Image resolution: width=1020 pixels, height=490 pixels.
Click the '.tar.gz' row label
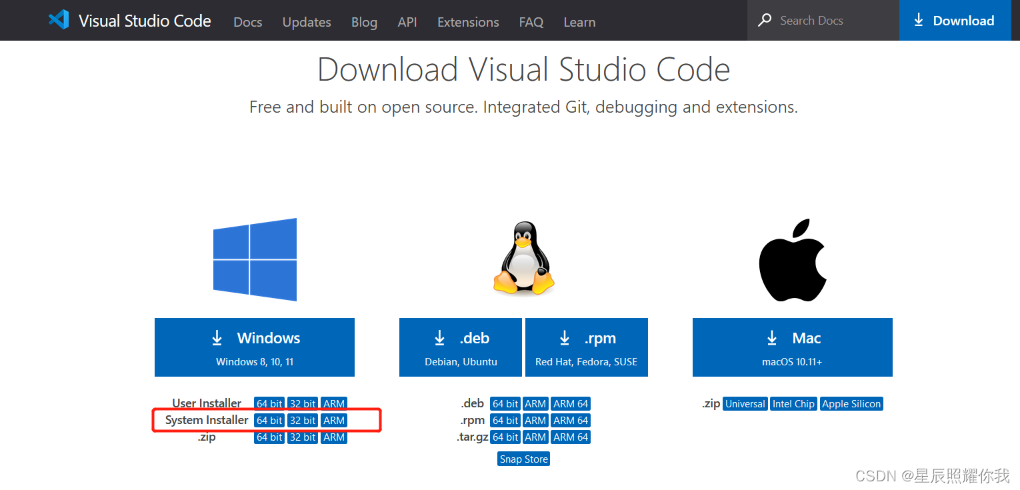pyautogui.click(x=473, y=437)
